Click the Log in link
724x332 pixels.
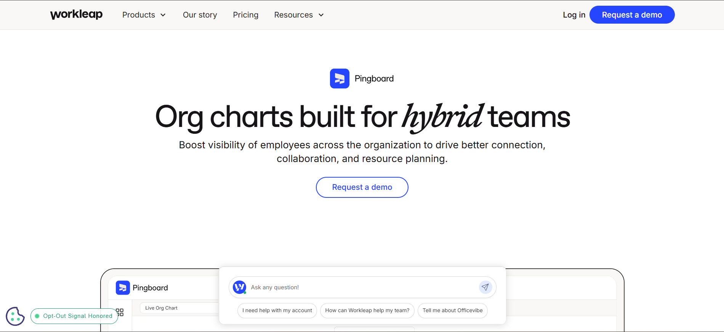tap(574, 15)
